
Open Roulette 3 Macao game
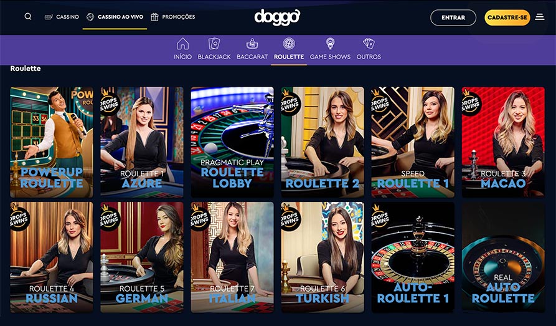[503, 142]
